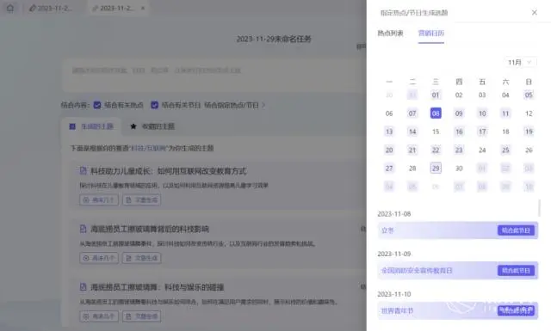Click the topic prompt input field
The width and height of the screenshot is (551, 331).
tap(214, 75)
